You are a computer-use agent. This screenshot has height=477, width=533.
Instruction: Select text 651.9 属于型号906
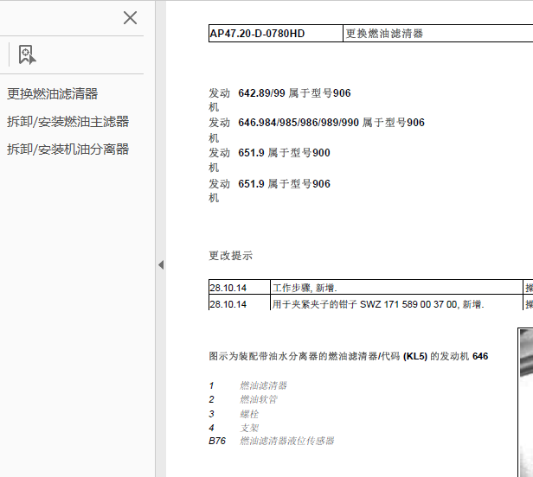tap(284, 184)
